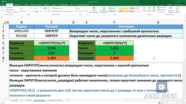The width and height of the screenshot is (186, 104).
Task: Apply the red font color
Action: (37, 11)
